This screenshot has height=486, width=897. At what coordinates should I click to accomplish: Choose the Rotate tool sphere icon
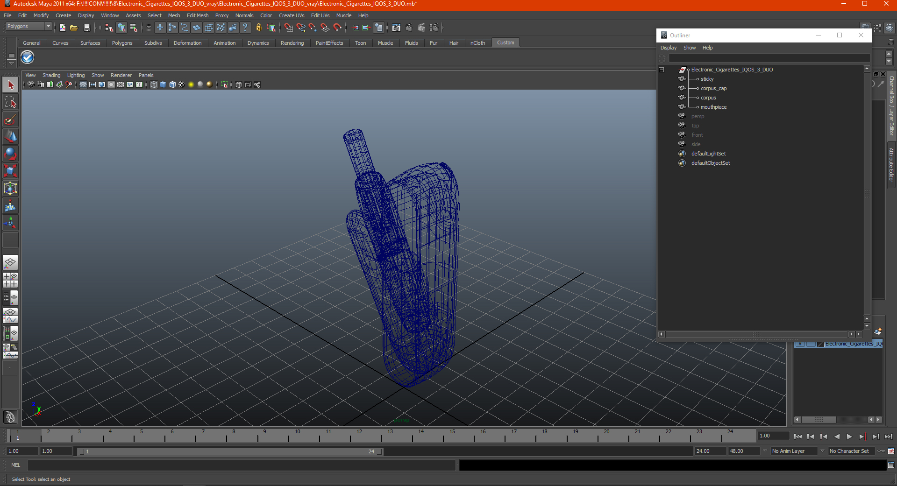click(x=10, y=154)
